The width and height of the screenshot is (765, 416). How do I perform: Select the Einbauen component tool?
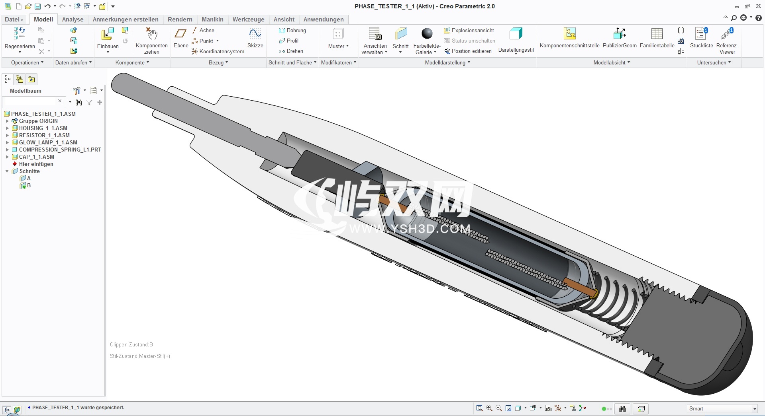(107, 35)
